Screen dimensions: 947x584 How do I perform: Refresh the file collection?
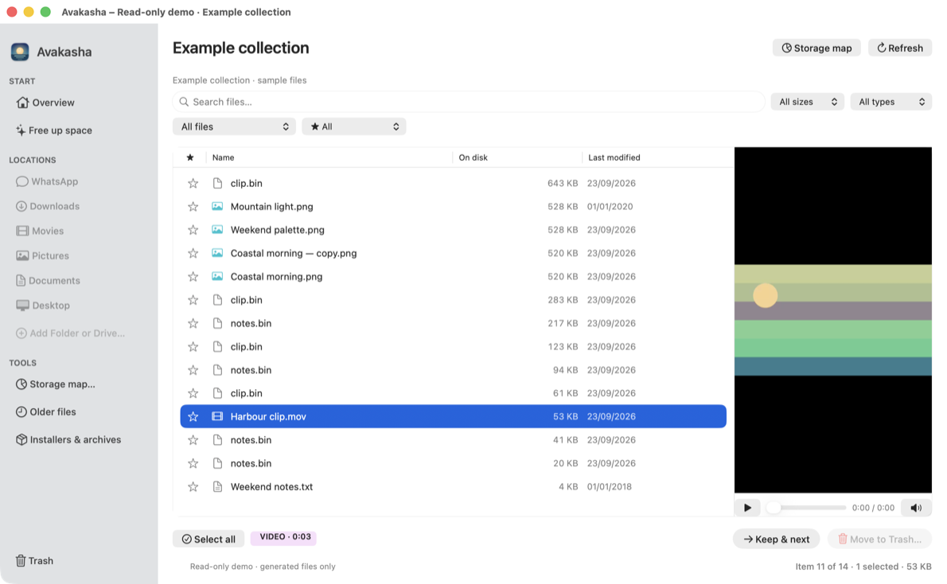(x=900, y=49)
